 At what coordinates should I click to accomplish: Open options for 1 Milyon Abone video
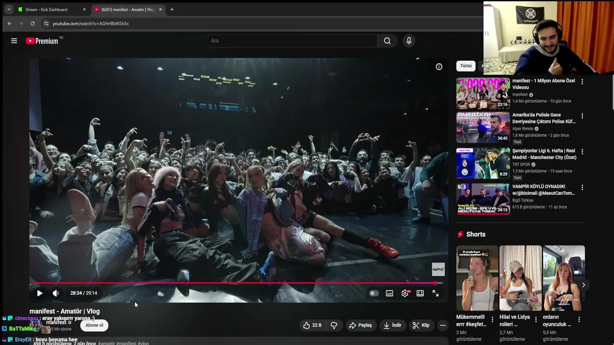(x=582, y=82)
